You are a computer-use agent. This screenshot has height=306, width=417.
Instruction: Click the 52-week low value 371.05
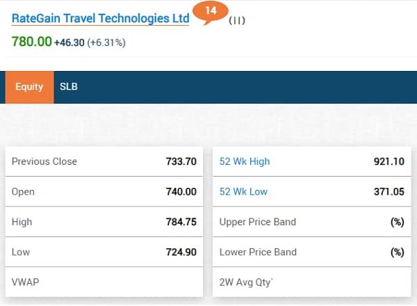[389, 191]
